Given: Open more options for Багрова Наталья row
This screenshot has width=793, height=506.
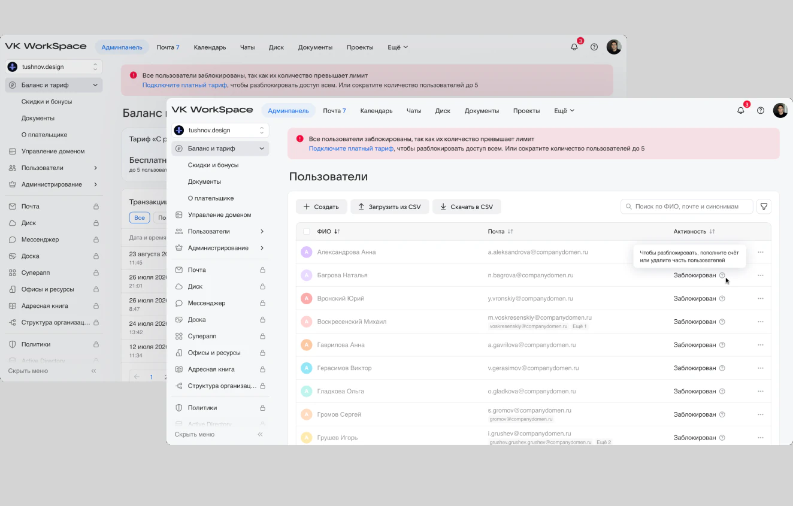Looking at the screenshot, I should [x=761, y=275].
